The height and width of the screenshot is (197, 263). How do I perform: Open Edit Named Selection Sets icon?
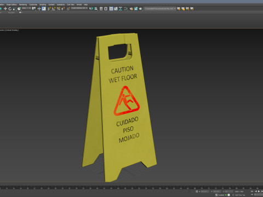[x=68, y=9]
